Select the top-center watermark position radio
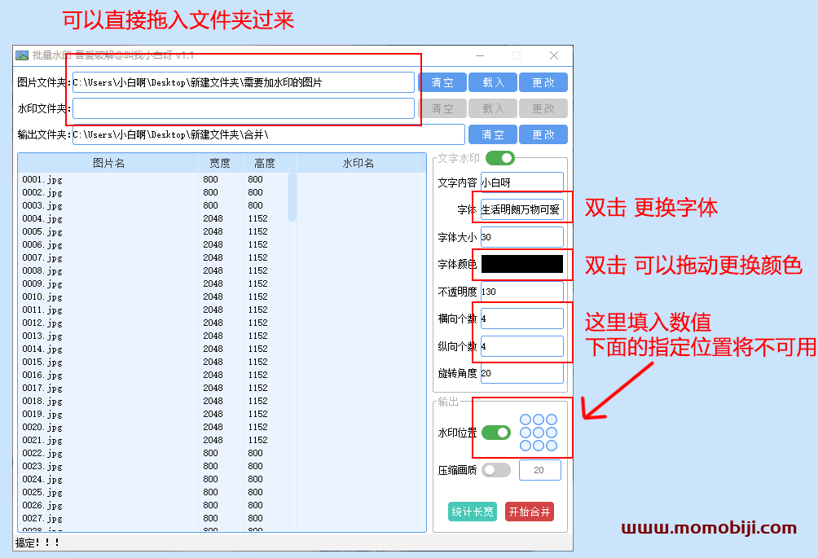This screenshot has width=818, height=558. click(539, 420)
